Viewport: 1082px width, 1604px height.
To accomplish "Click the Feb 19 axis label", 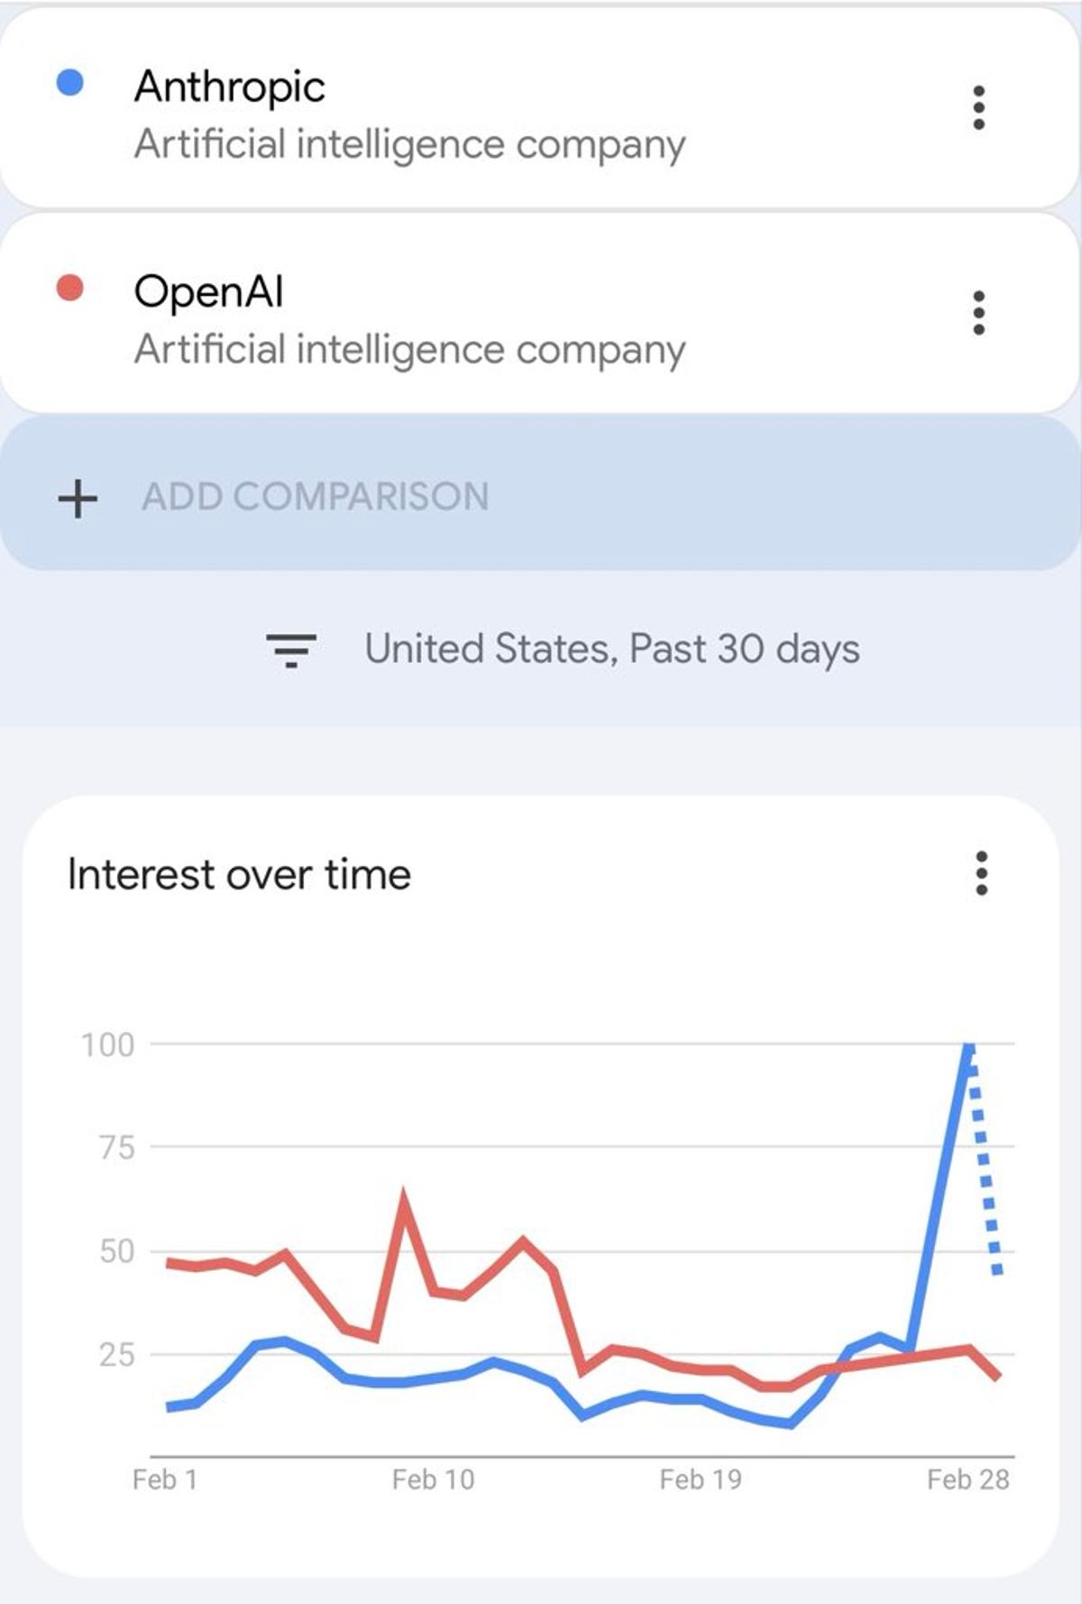I will pyautogui.click(x=701, y=1480).
